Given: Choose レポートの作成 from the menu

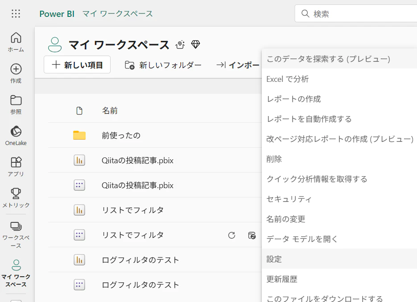Looking at the screenshot, I should click(339, 99).
